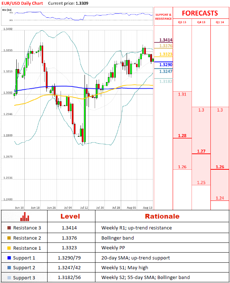Click the bold 1.26 median forecast in Q1 14
230x283 pixels.
[220, 167]
